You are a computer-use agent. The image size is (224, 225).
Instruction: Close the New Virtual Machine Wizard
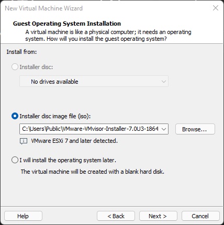[x=216, y=8]
